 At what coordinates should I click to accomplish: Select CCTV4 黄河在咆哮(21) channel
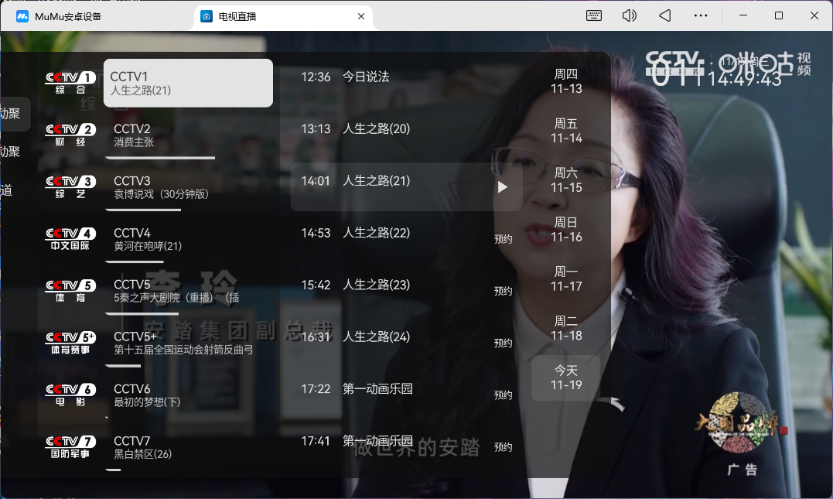(x=188, y=239)
